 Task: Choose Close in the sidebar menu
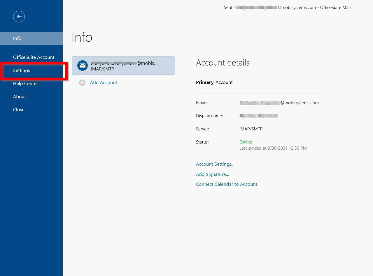click(x=31, y=109)
